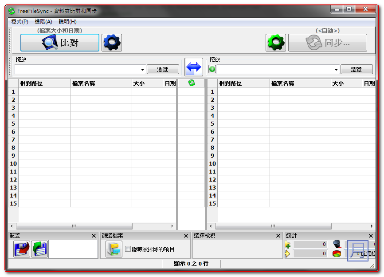
Task: Click green sync icon in middle column header
Action: 192,83
